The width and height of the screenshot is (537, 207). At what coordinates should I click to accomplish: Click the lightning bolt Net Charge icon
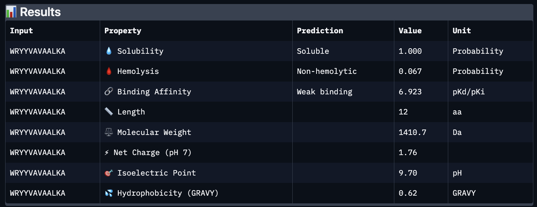click(x=107, y=153)
